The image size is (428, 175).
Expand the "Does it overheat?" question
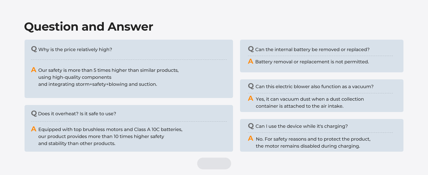[77, 114]
